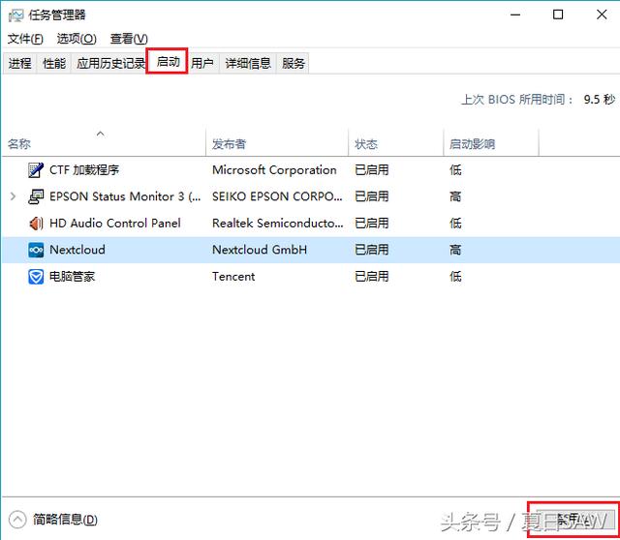
Task: Open the 查看(V) menu
Action: point(129,39)
